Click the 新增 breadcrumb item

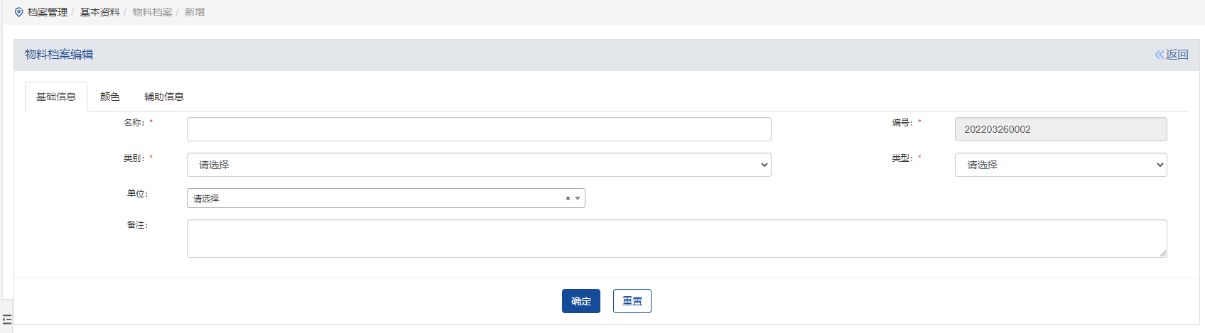tap(195, 12)
